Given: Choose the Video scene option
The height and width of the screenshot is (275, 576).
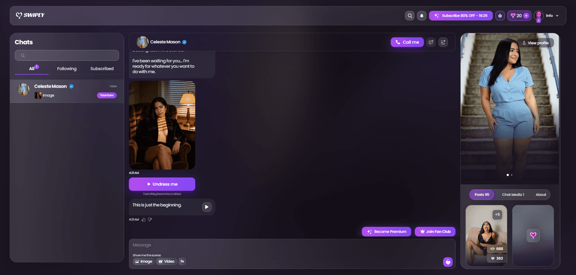Looking at the screenshot, I should tap(166, 262).
